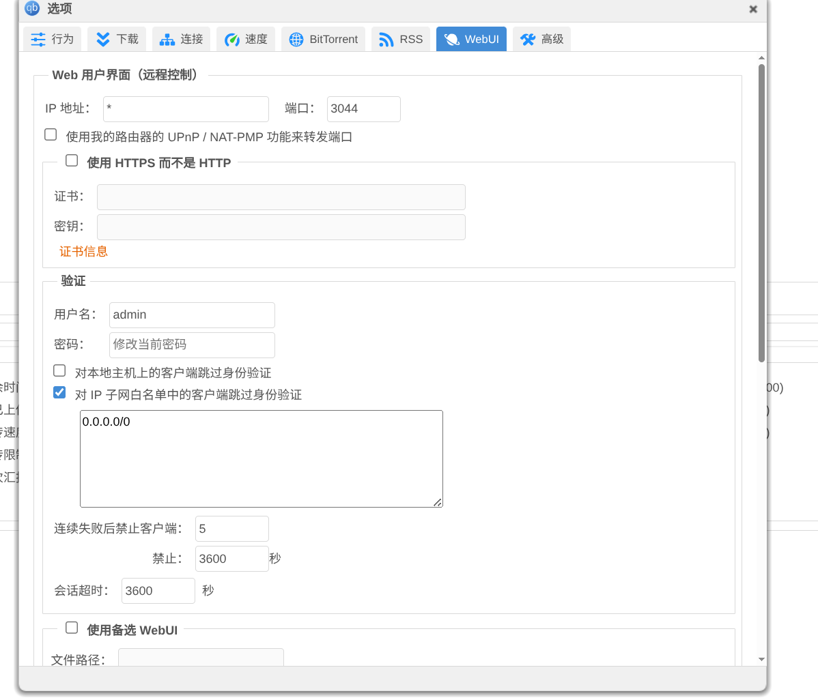Click the 文件路径 input field

coord(201,658)
